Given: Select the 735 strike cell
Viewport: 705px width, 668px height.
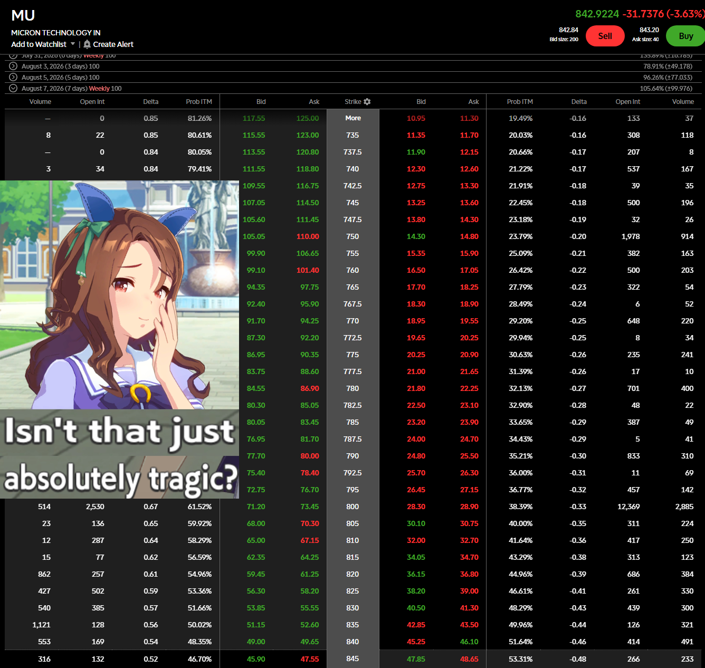Looking at the screenshot, I should pyautogui.click(x=352, y=135).
